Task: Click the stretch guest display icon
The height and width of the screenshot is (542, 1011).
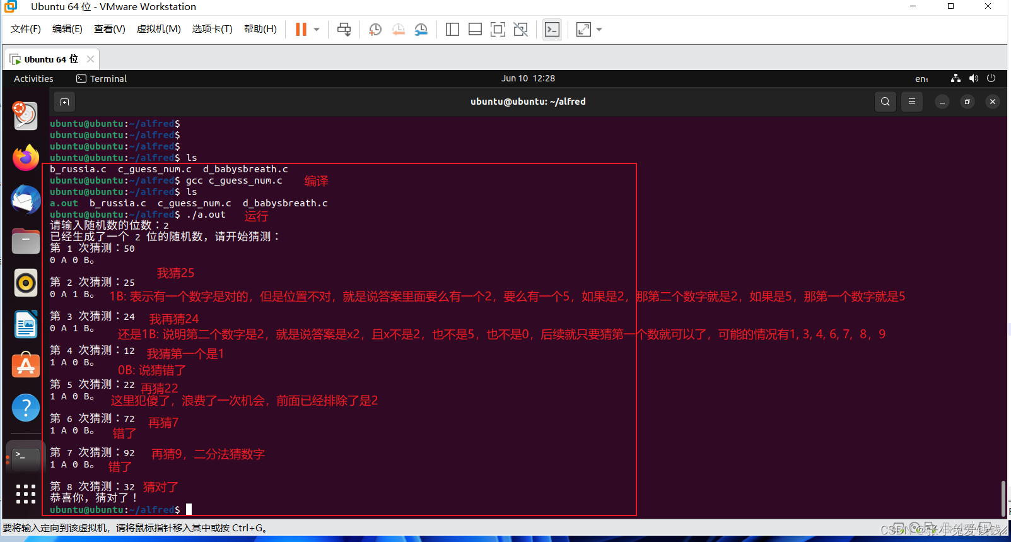Action: click(x=583, y=30)
